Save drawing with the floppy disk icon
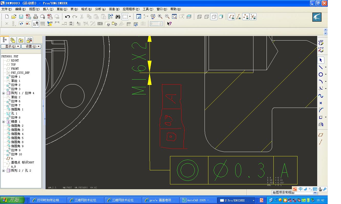 point(21,17)
